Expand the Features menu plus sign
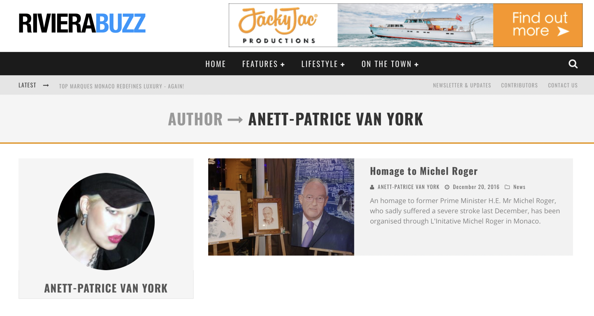 pos(282,65)
